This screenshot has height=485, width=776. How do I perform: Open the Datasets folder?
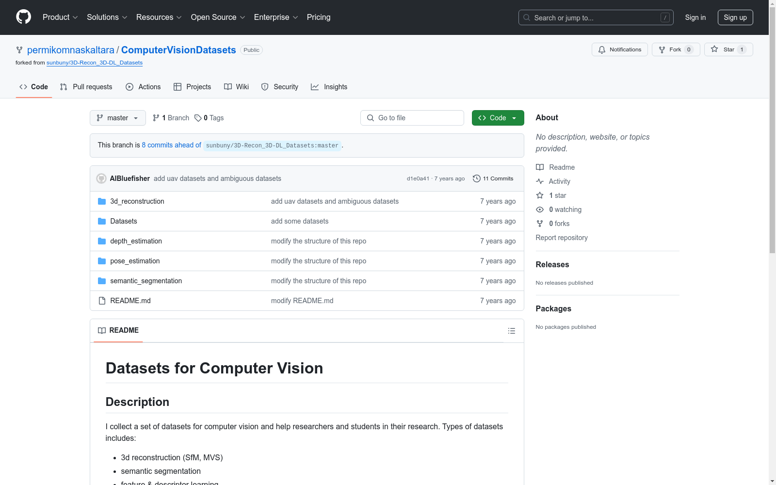(x=124, y=221)
